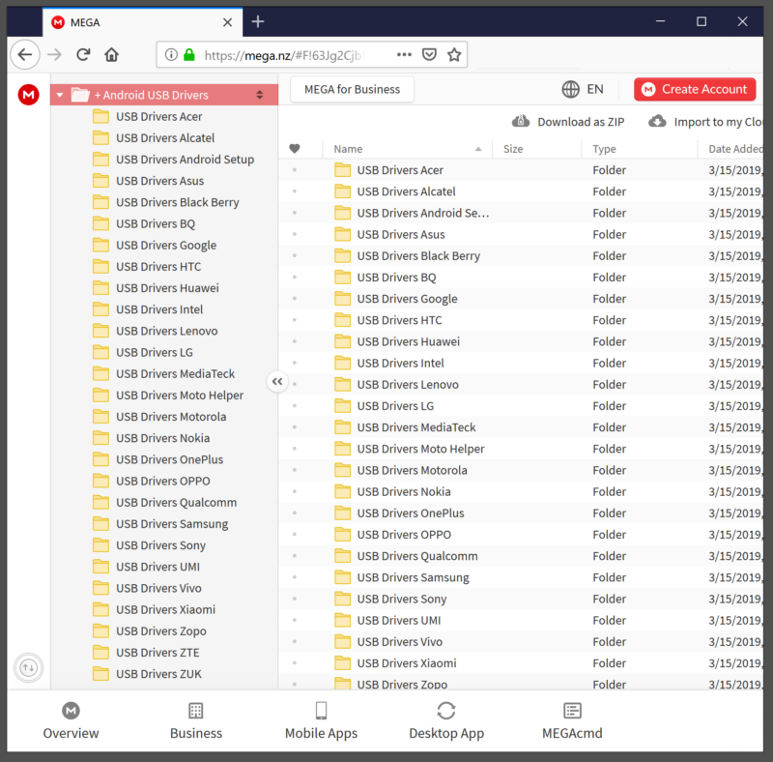773x762 pixels.
Task: Collapse the Android USB Drivers root folder
Action: (x=60, y=95)
